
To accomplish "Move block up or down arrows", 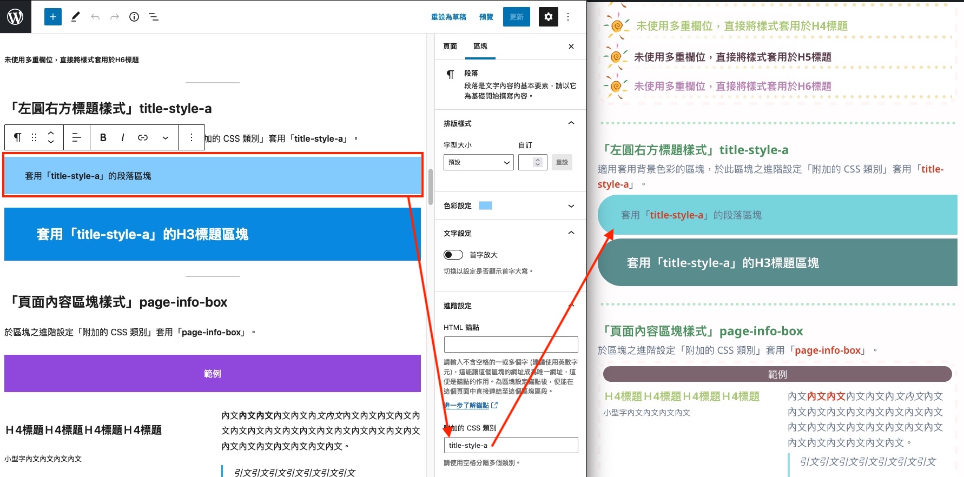I will 51,137.
